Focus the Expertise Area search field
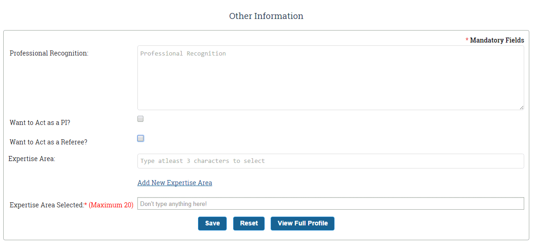The width and height of the screenshot is (533, 243). coord(330,161)
